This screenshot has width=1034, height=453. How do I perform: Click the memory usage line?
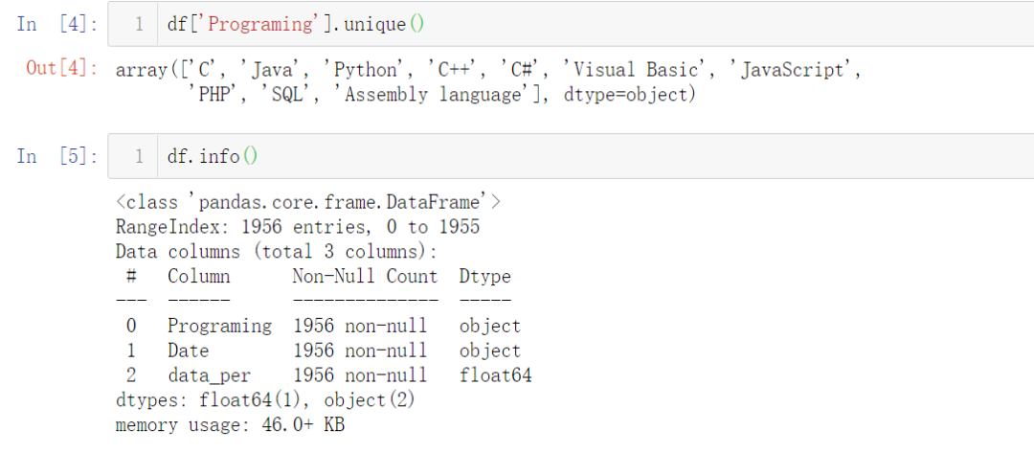pos(230,425)
